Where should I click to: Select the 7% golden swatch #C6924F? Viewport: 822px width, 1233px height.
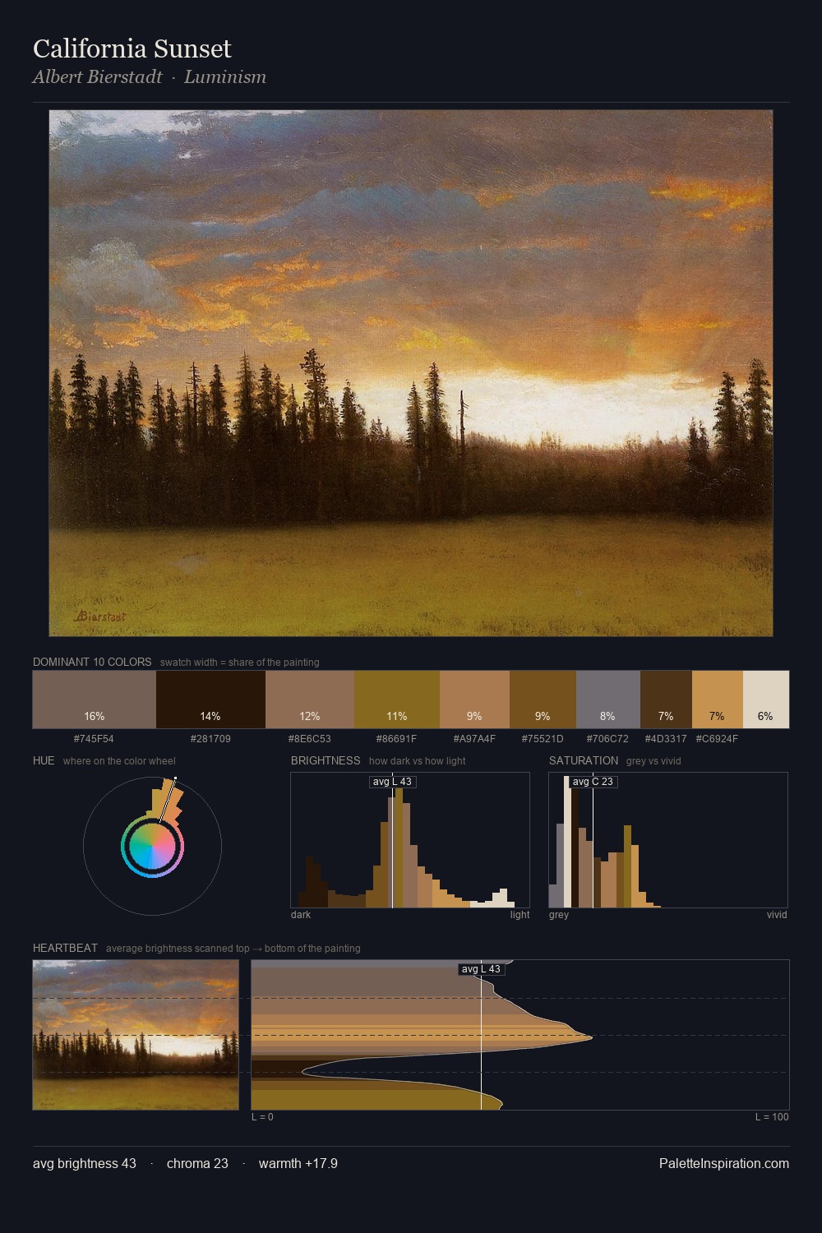[718, 700]
